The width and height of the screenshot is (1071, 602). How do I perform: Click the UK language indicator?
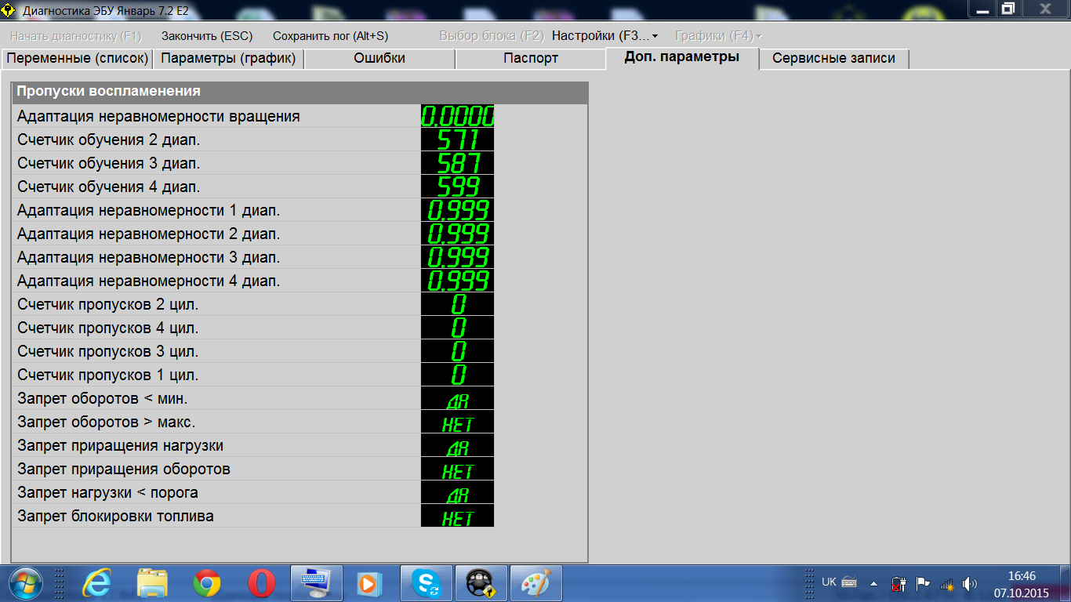(x=829, y=582)
